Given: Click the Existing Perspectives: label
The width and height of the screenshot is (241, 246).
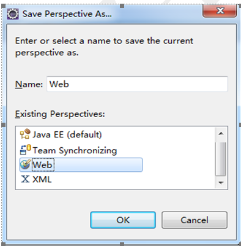Looking at the screenshot, I should tap(60, 114).
